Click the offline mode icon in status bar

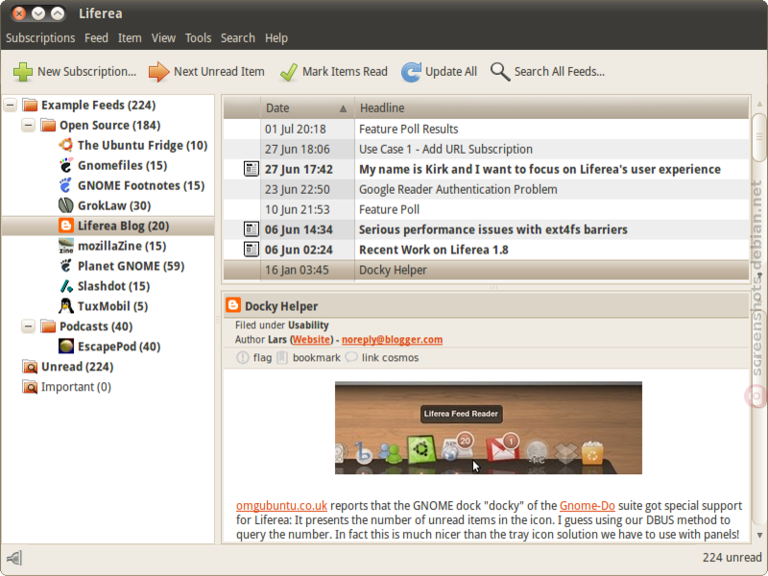14,558
